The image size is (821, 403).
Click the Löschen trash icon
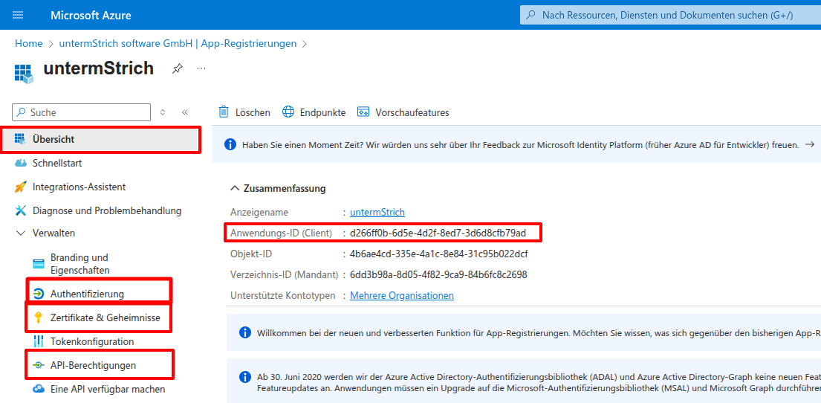pyautogui.click(x=224, y=112)
